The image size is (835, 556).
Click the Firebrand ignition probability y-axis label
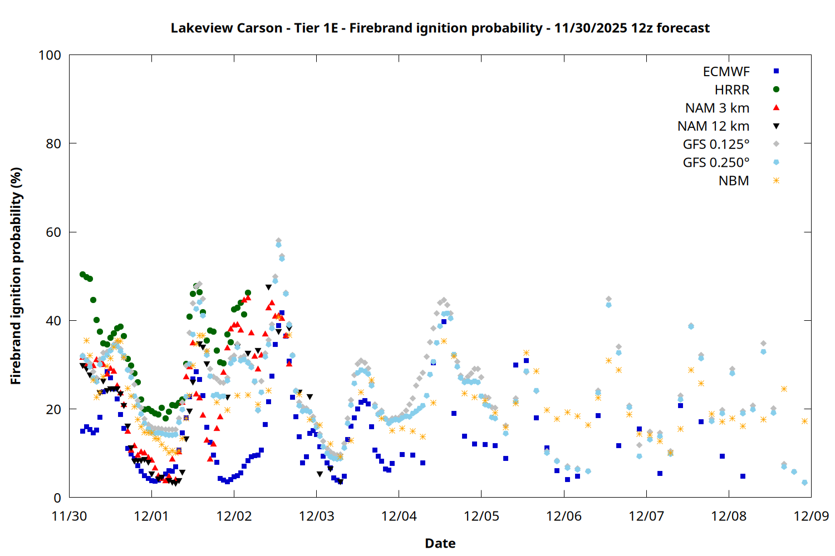click(x=16, y=276)
